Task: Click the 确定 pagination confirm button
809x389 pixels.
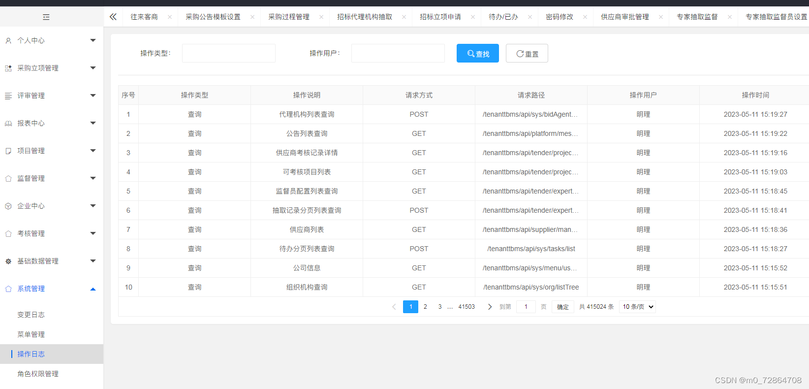Action: tap(563, 307)
